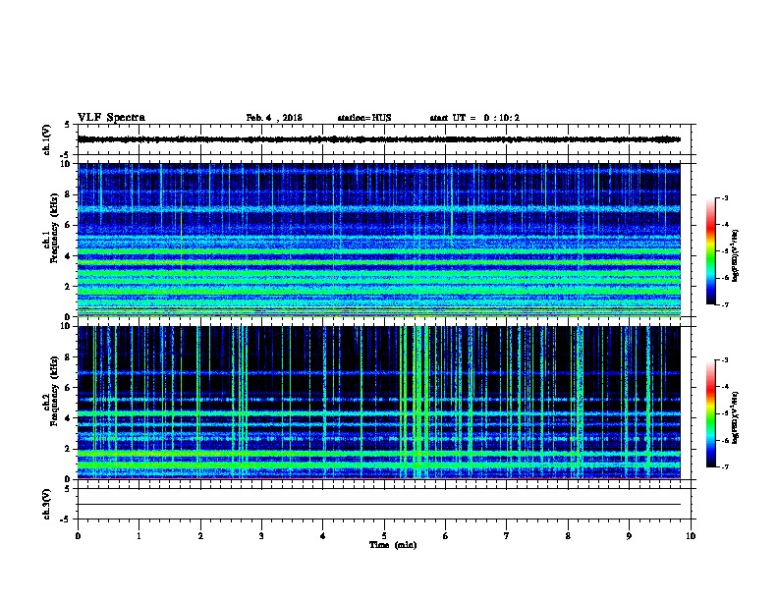Click the ch.1 waveform trace panel
The height and width of the screenshot is (601, 778).
click(x=384, y=139)
